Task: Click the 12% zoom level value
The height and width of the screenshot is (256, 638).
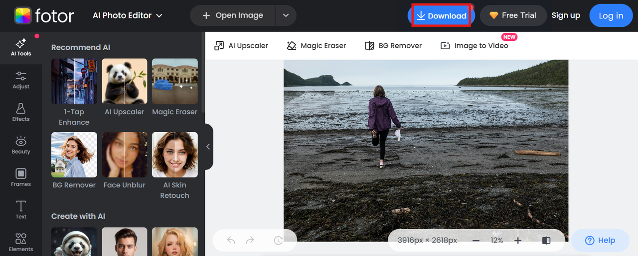Action: click(x=497, y=241)
